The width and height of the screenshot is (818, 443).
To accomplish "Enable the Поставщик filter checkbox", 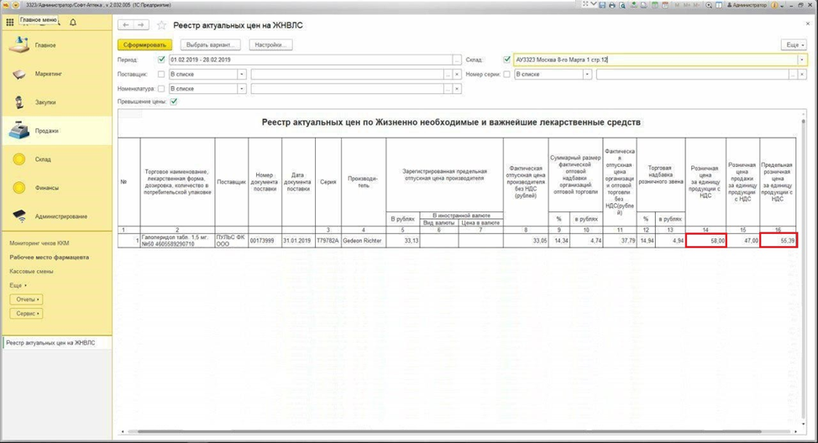I will (x=162, y=74).
